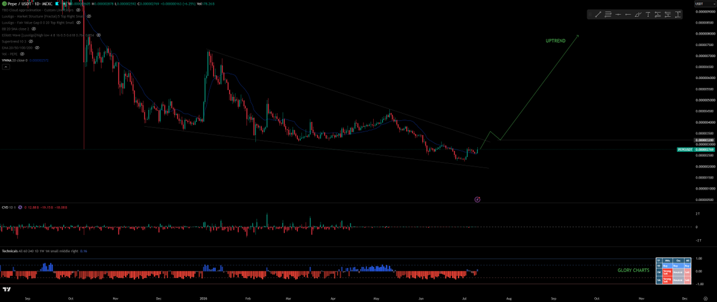Open time axis settings gear icon
The width and height of the screenshot is (717, 302).
tap(706, 298)
